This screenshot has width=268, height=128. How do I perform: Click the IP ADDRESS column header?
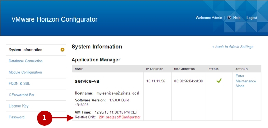coord(155,69)
